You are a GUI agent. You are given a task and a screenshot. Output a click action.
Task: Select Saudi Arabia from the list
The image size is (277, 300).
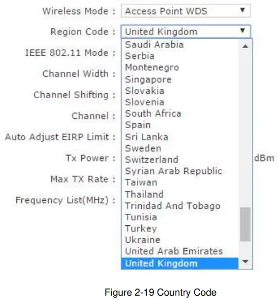coord(180,45)
